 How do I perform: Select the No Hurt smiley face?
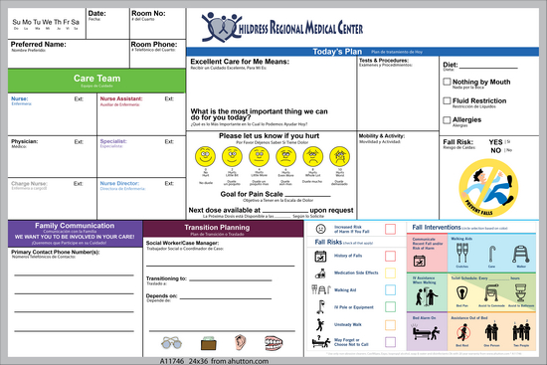click(x=205, y=156)
